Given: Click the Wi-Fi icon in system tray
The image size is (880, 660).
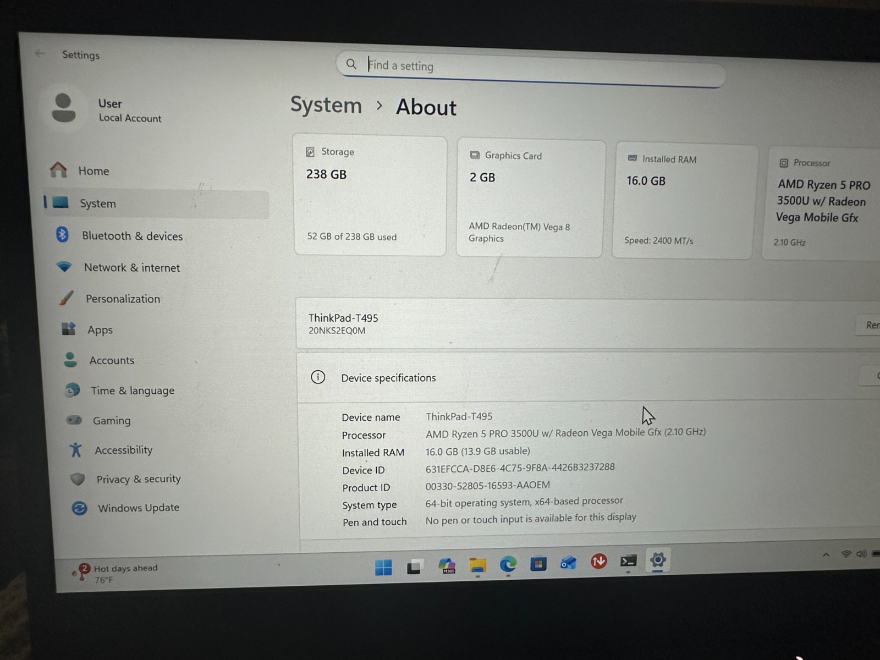Looking at the screenshot, I should pyautogui.click(x=846, y=554).
